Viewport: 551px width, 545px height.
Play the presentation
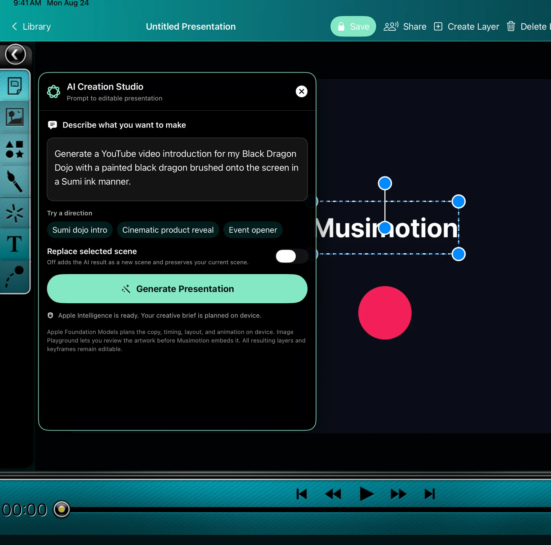tap(366, 494)
